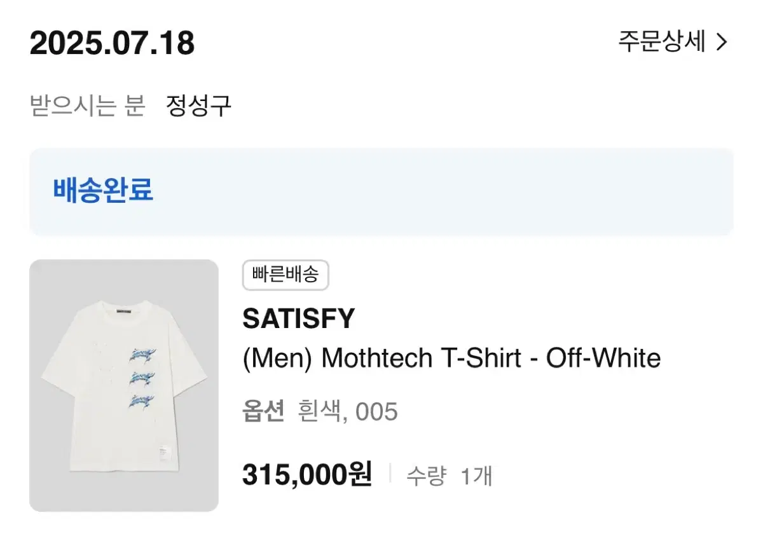
Task: Click the top blue graphic on T-shirt
Action: (x=144, y=354)
